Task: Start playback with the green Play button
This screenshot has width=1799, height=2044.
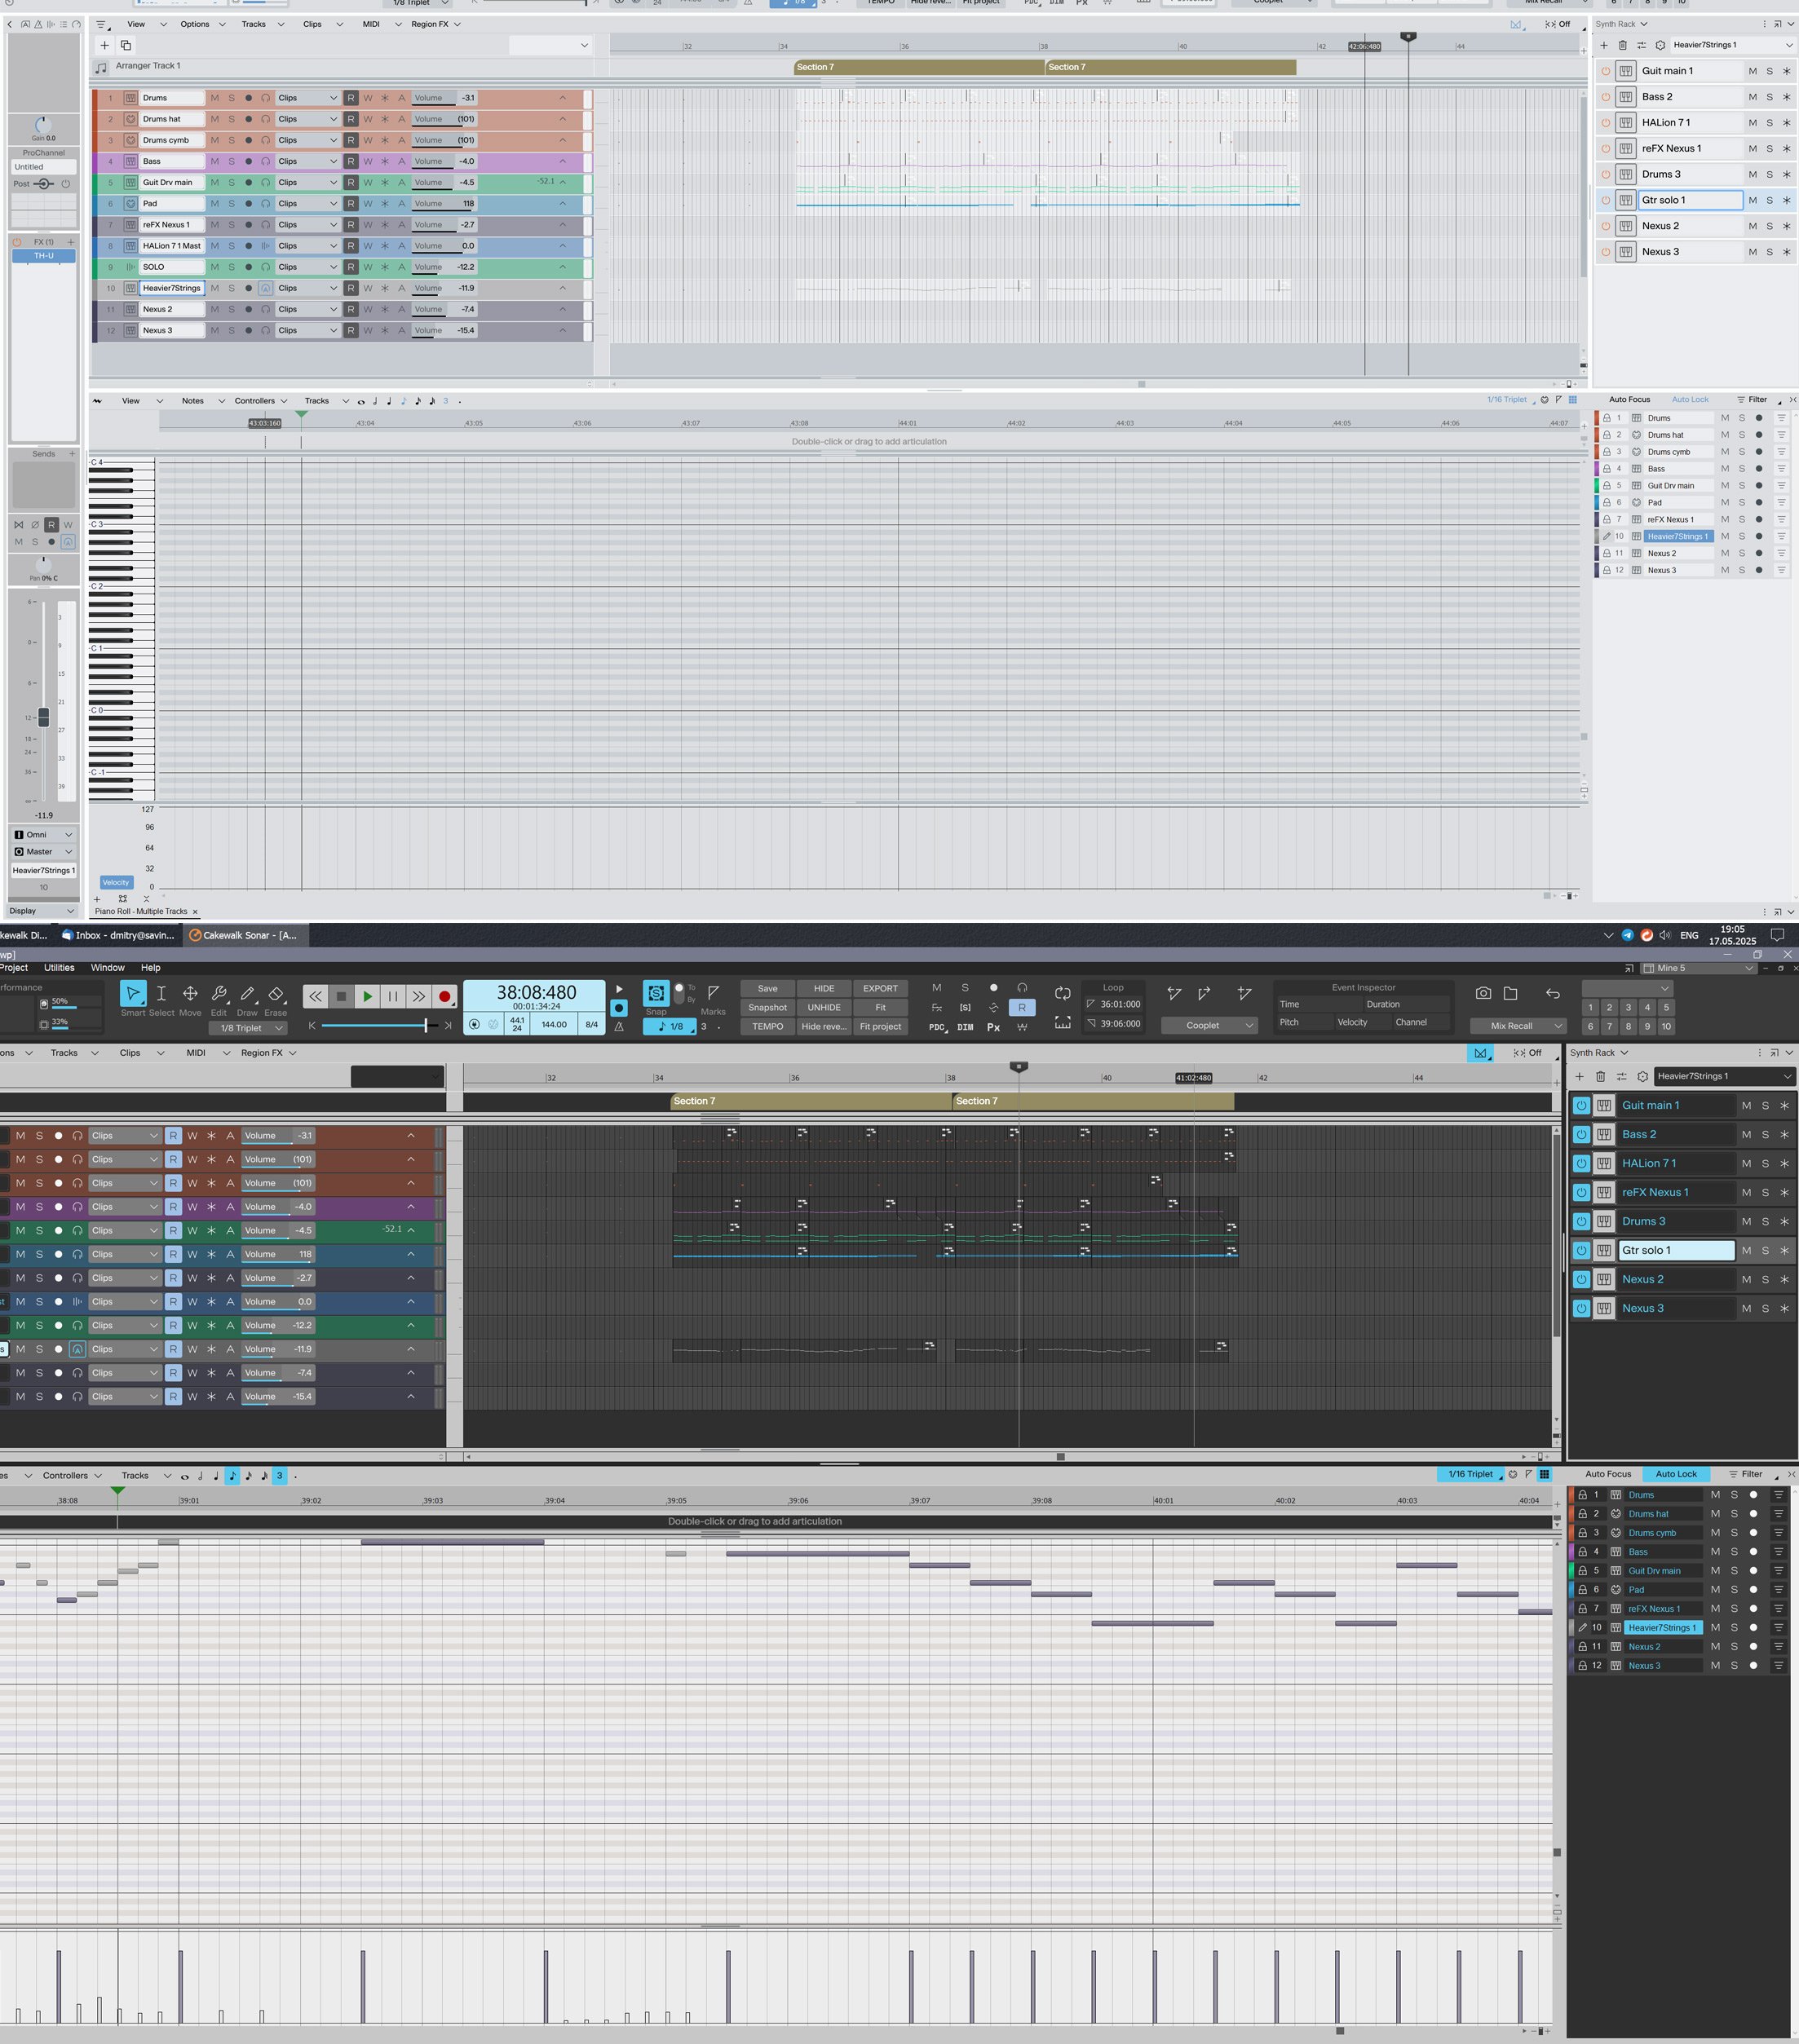Action: pyautogui.click(x=367, y=996)
